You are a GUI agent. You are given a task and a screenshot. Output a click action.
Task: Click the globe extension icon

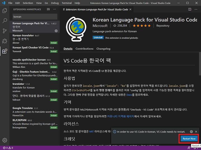click(76, 29)
